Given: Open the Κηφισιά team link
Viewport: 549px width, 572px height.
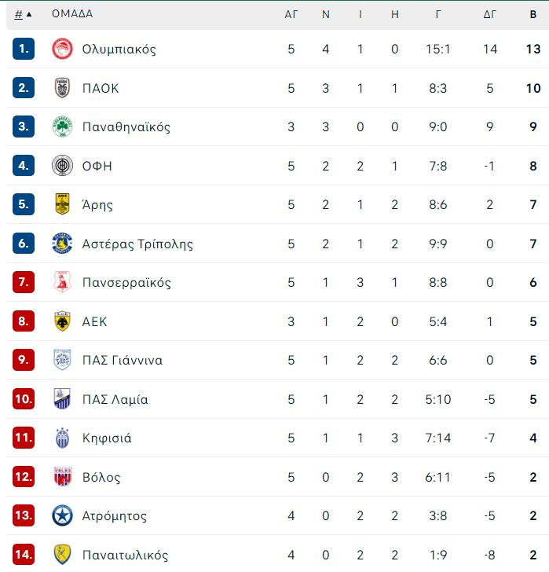Looking at the screenshot, I should point(107,438).
